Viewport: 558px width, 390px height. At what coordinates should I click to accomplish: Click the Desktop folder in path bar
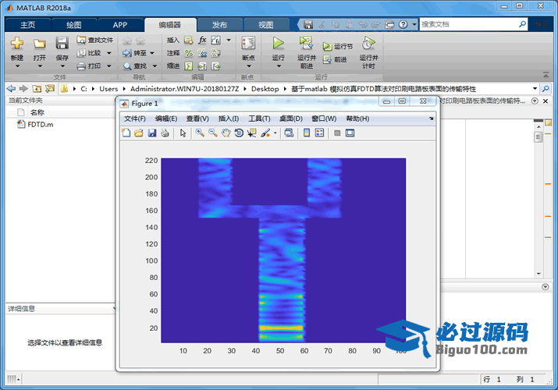[265, 88]
